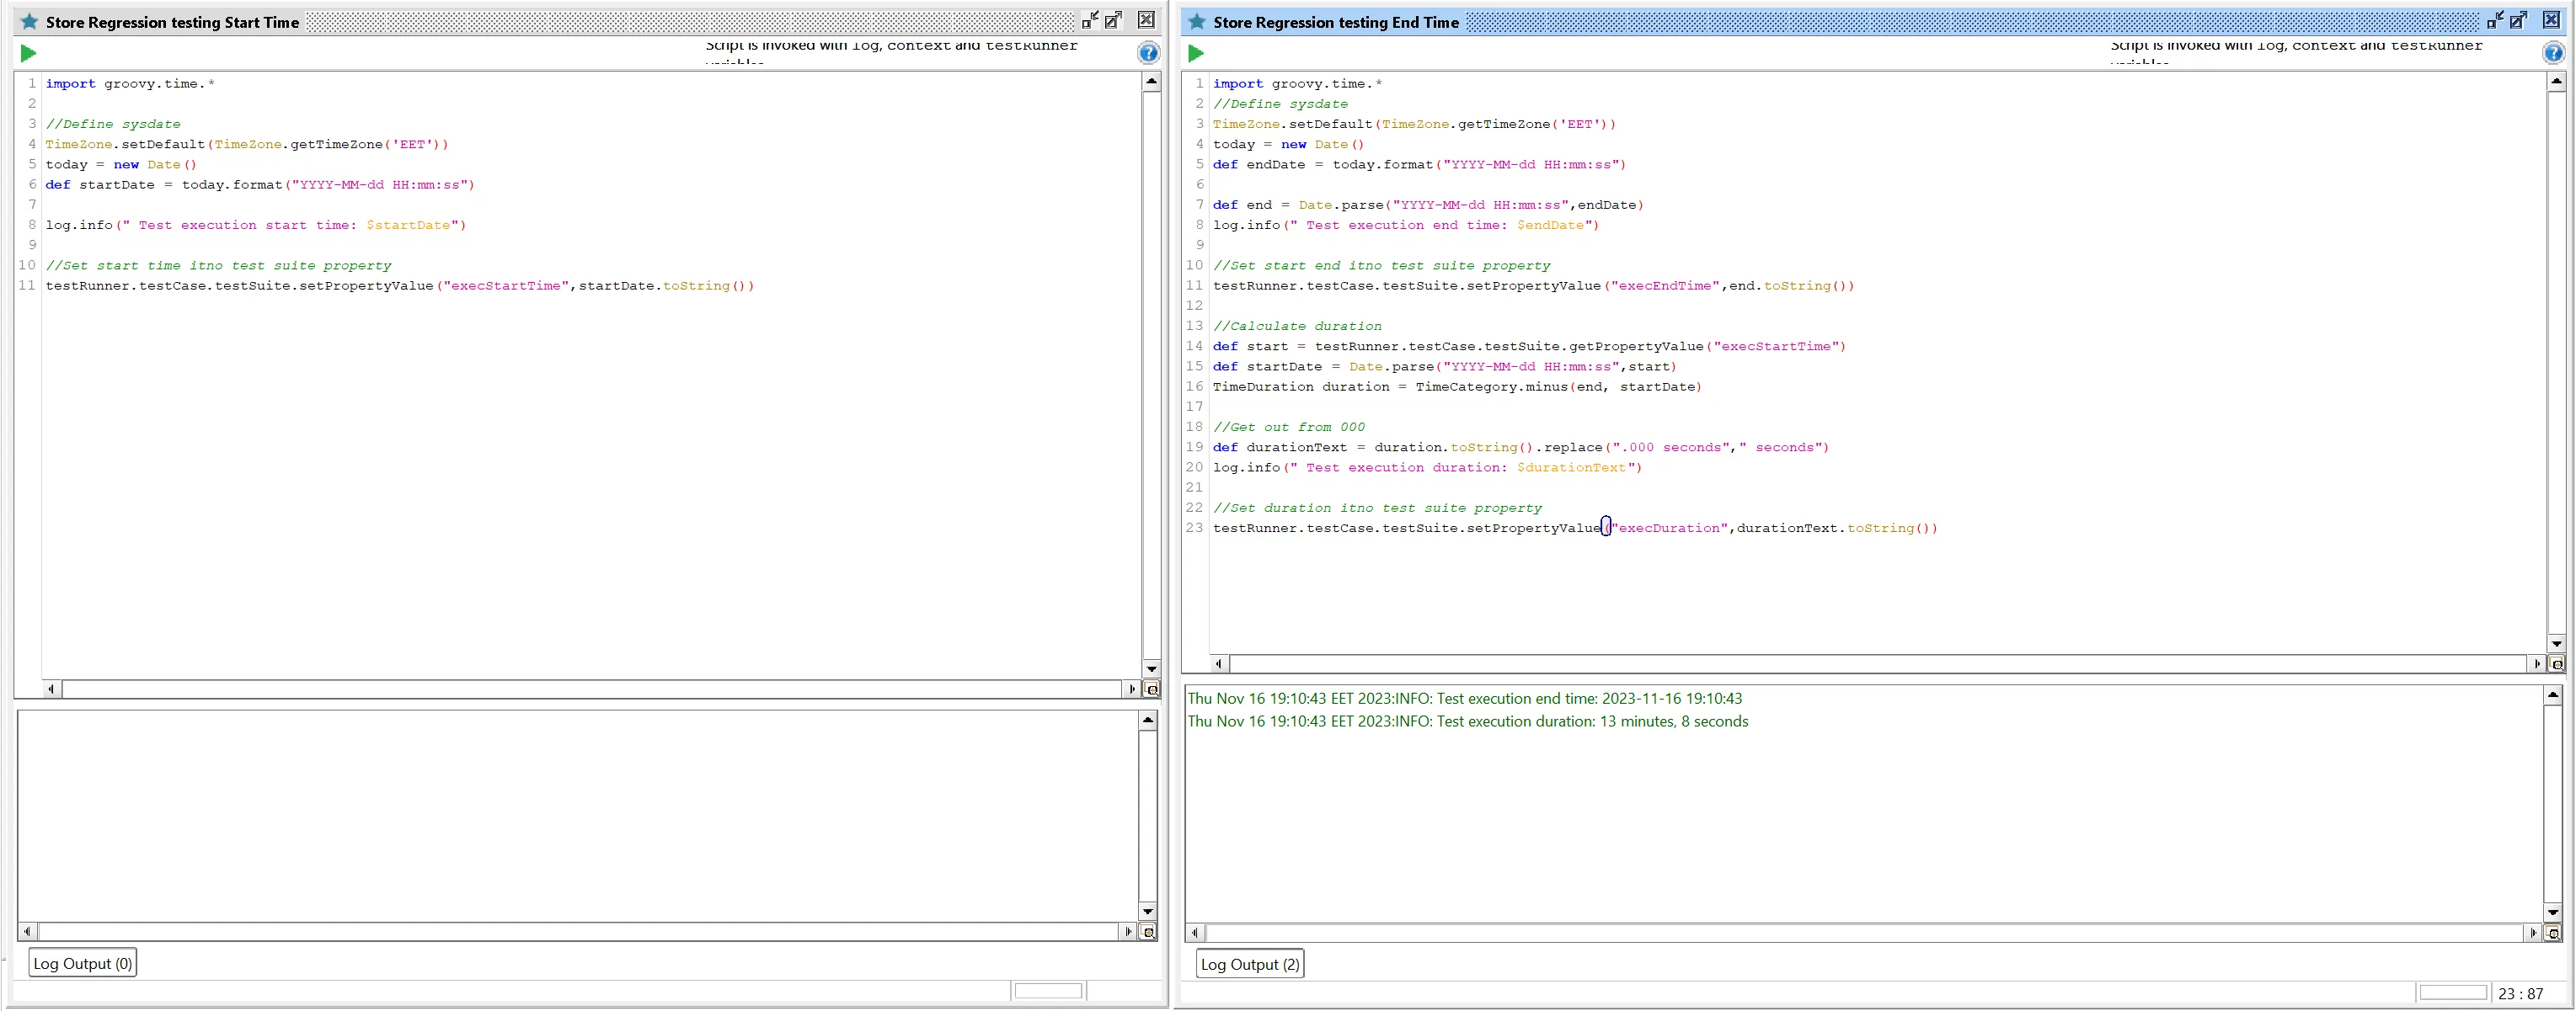The height and width of the screenshot is (1011, 2576).
Task: Iconify the Start Time script window
Action: [x=1089, y=20]
